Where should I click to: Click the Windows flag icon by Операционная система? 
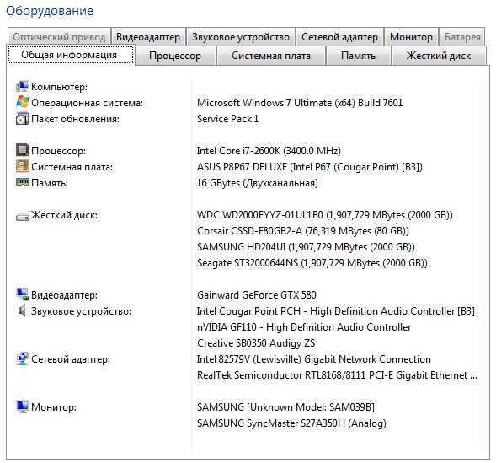23,102
